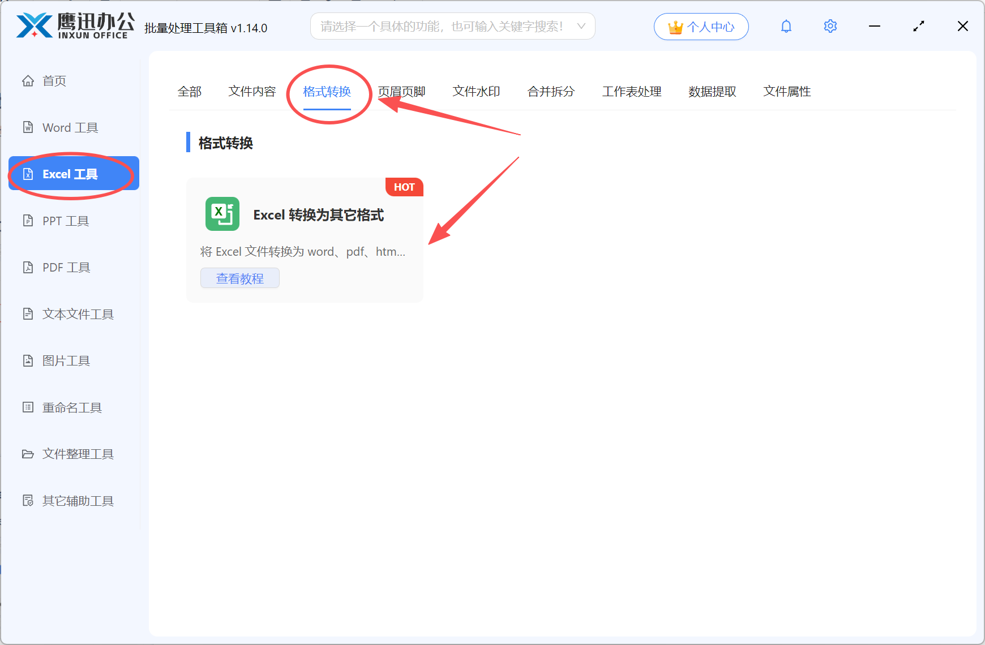Image resolution: width=985 pixels, height=645 pixels.
Task: Open 其它辅助工具 from the sidebar
Action: point(77,500)
